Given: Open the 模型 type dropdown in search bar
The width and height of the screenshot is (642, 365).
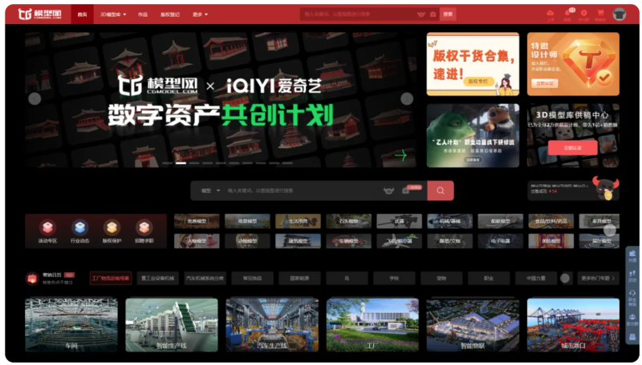Looking at the screenshot, I should tap(210, 191).
